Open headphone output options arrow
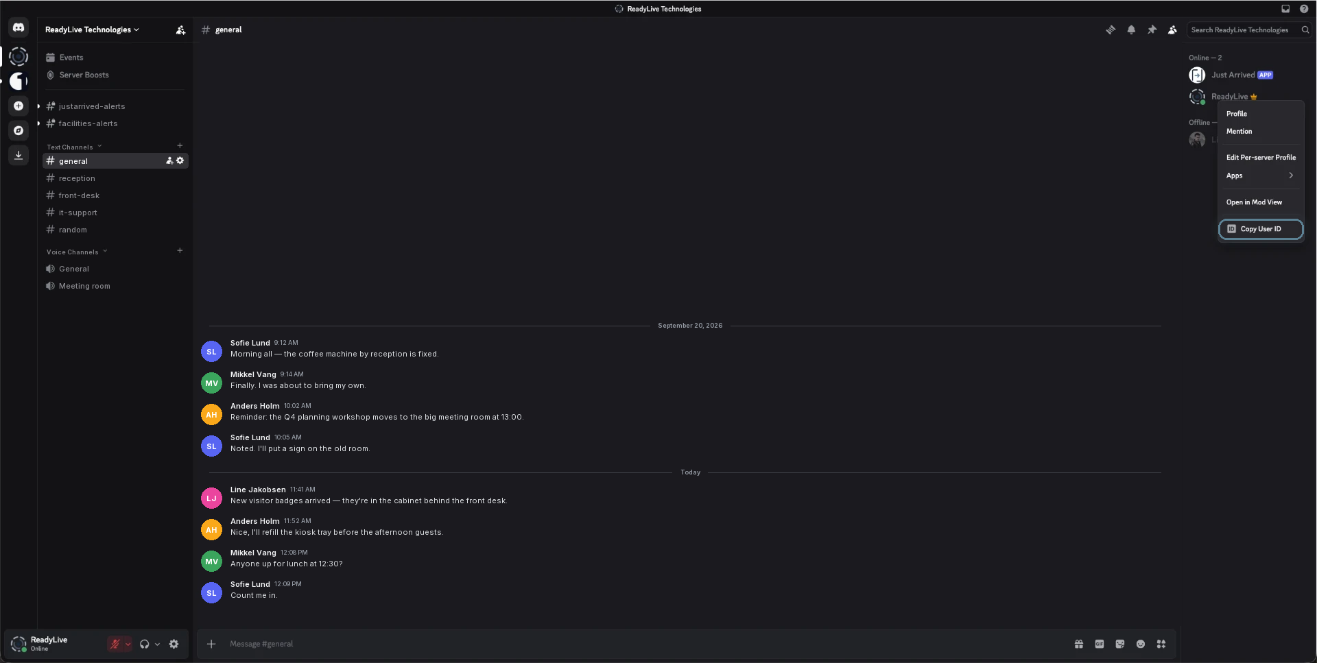 tap(157, 644)
